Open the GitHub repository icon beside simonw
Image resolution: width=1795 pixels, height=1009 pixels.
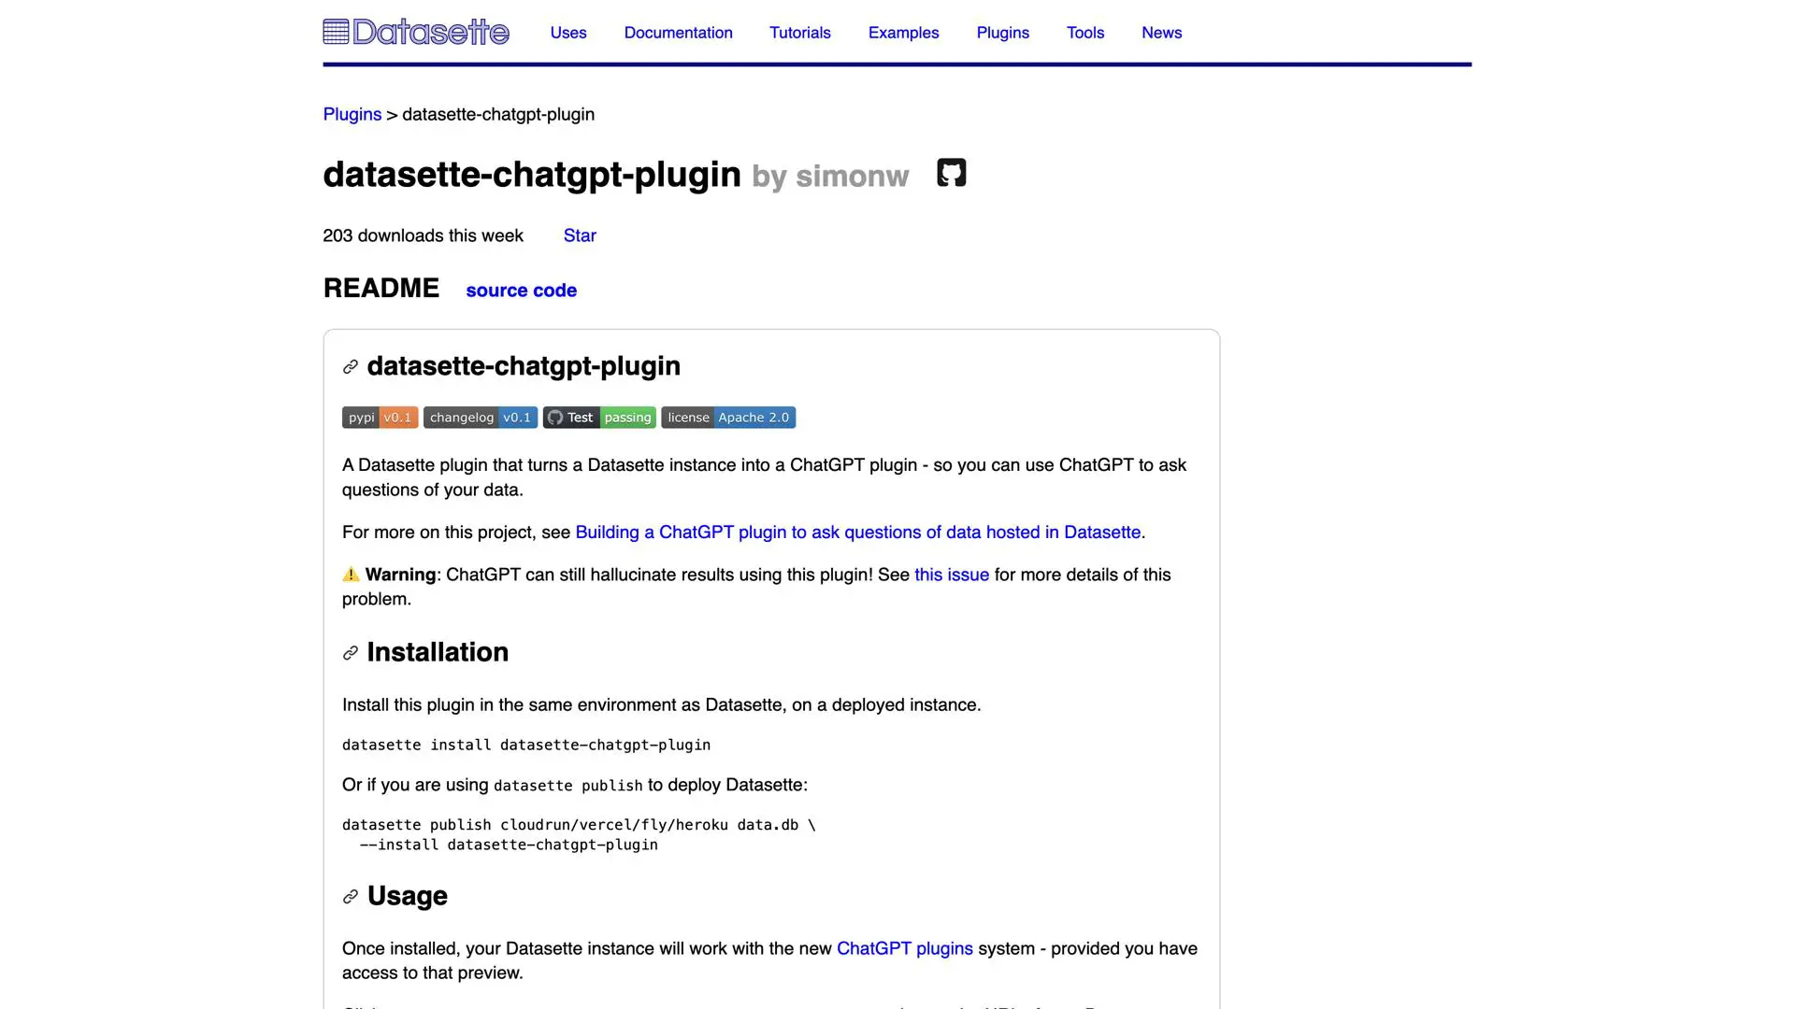pyautogui.click(x=951, y=173)
